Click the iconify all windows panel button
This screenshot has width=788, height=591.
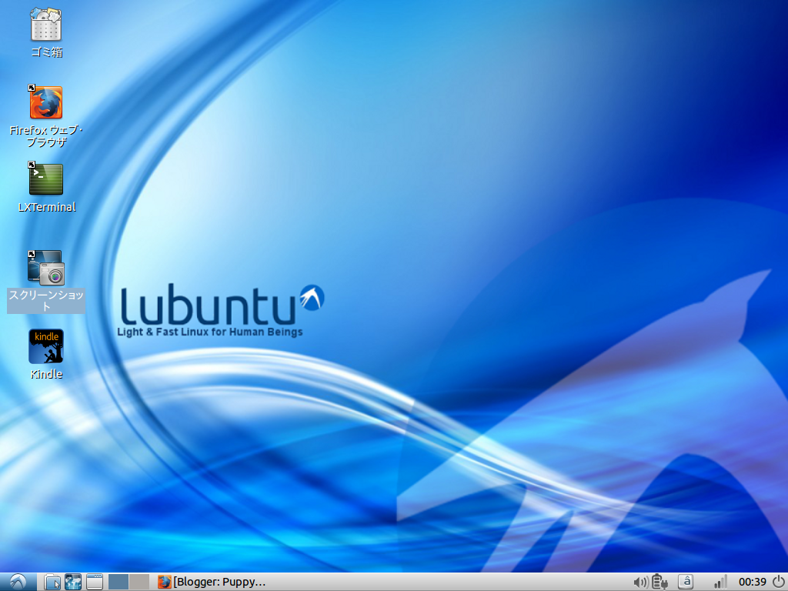pos(95,582)
